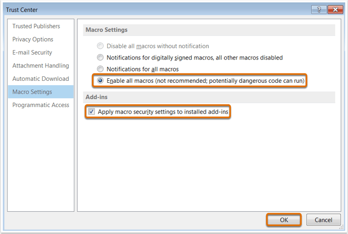
Task: Click the Cancel button
Action: [x=323, y=220]
